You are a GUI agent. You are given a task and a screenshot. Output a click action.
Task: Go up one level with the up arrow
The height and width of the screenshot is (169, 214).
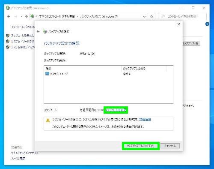point(27,17)
